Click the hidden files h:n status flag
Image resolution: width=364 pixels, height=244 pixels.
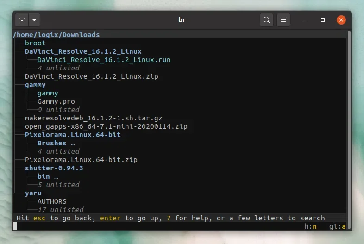tap(310, 226)
